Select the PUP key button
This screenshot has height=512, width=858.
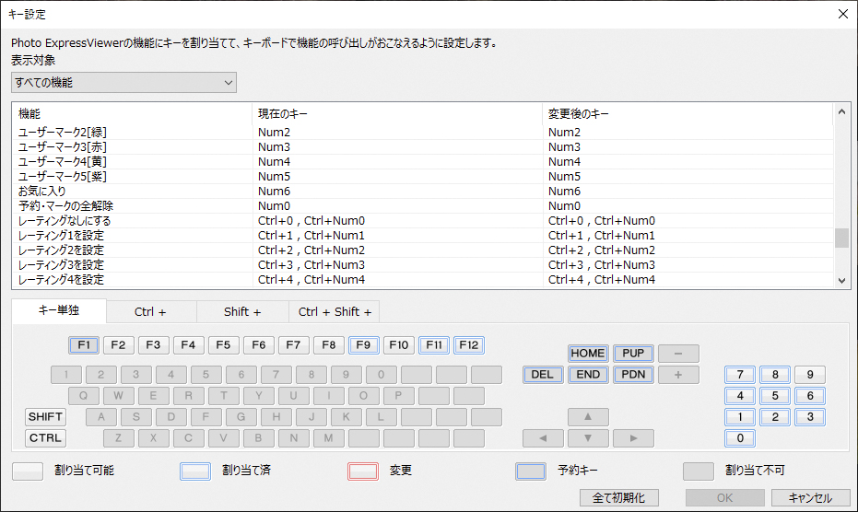click(633, 354)
